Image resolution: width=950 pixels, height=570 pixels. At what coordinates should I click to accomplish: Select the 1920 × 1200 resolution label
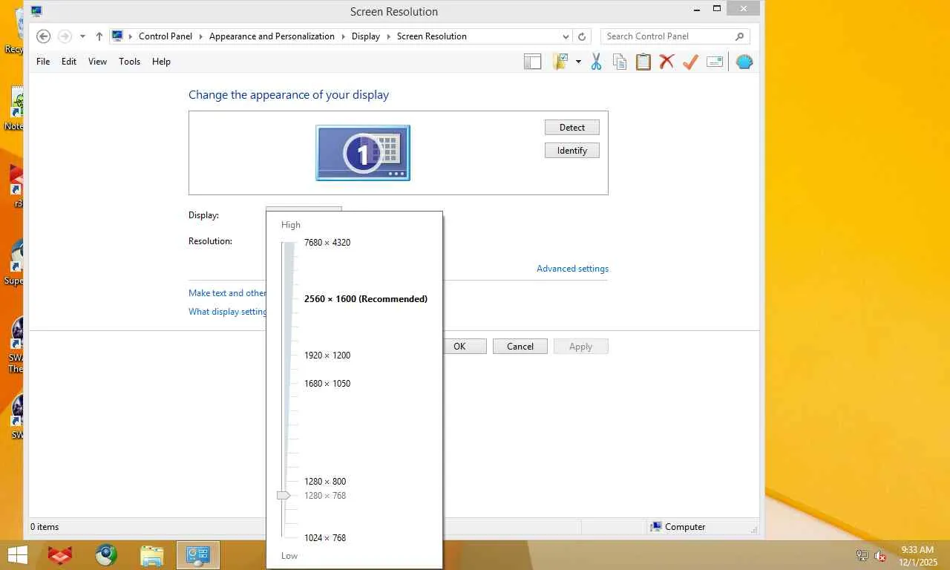coord(327,356)
